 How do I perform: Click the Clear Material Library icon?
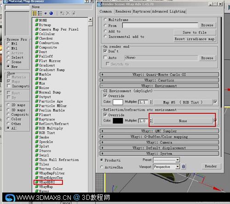(74, 13)
